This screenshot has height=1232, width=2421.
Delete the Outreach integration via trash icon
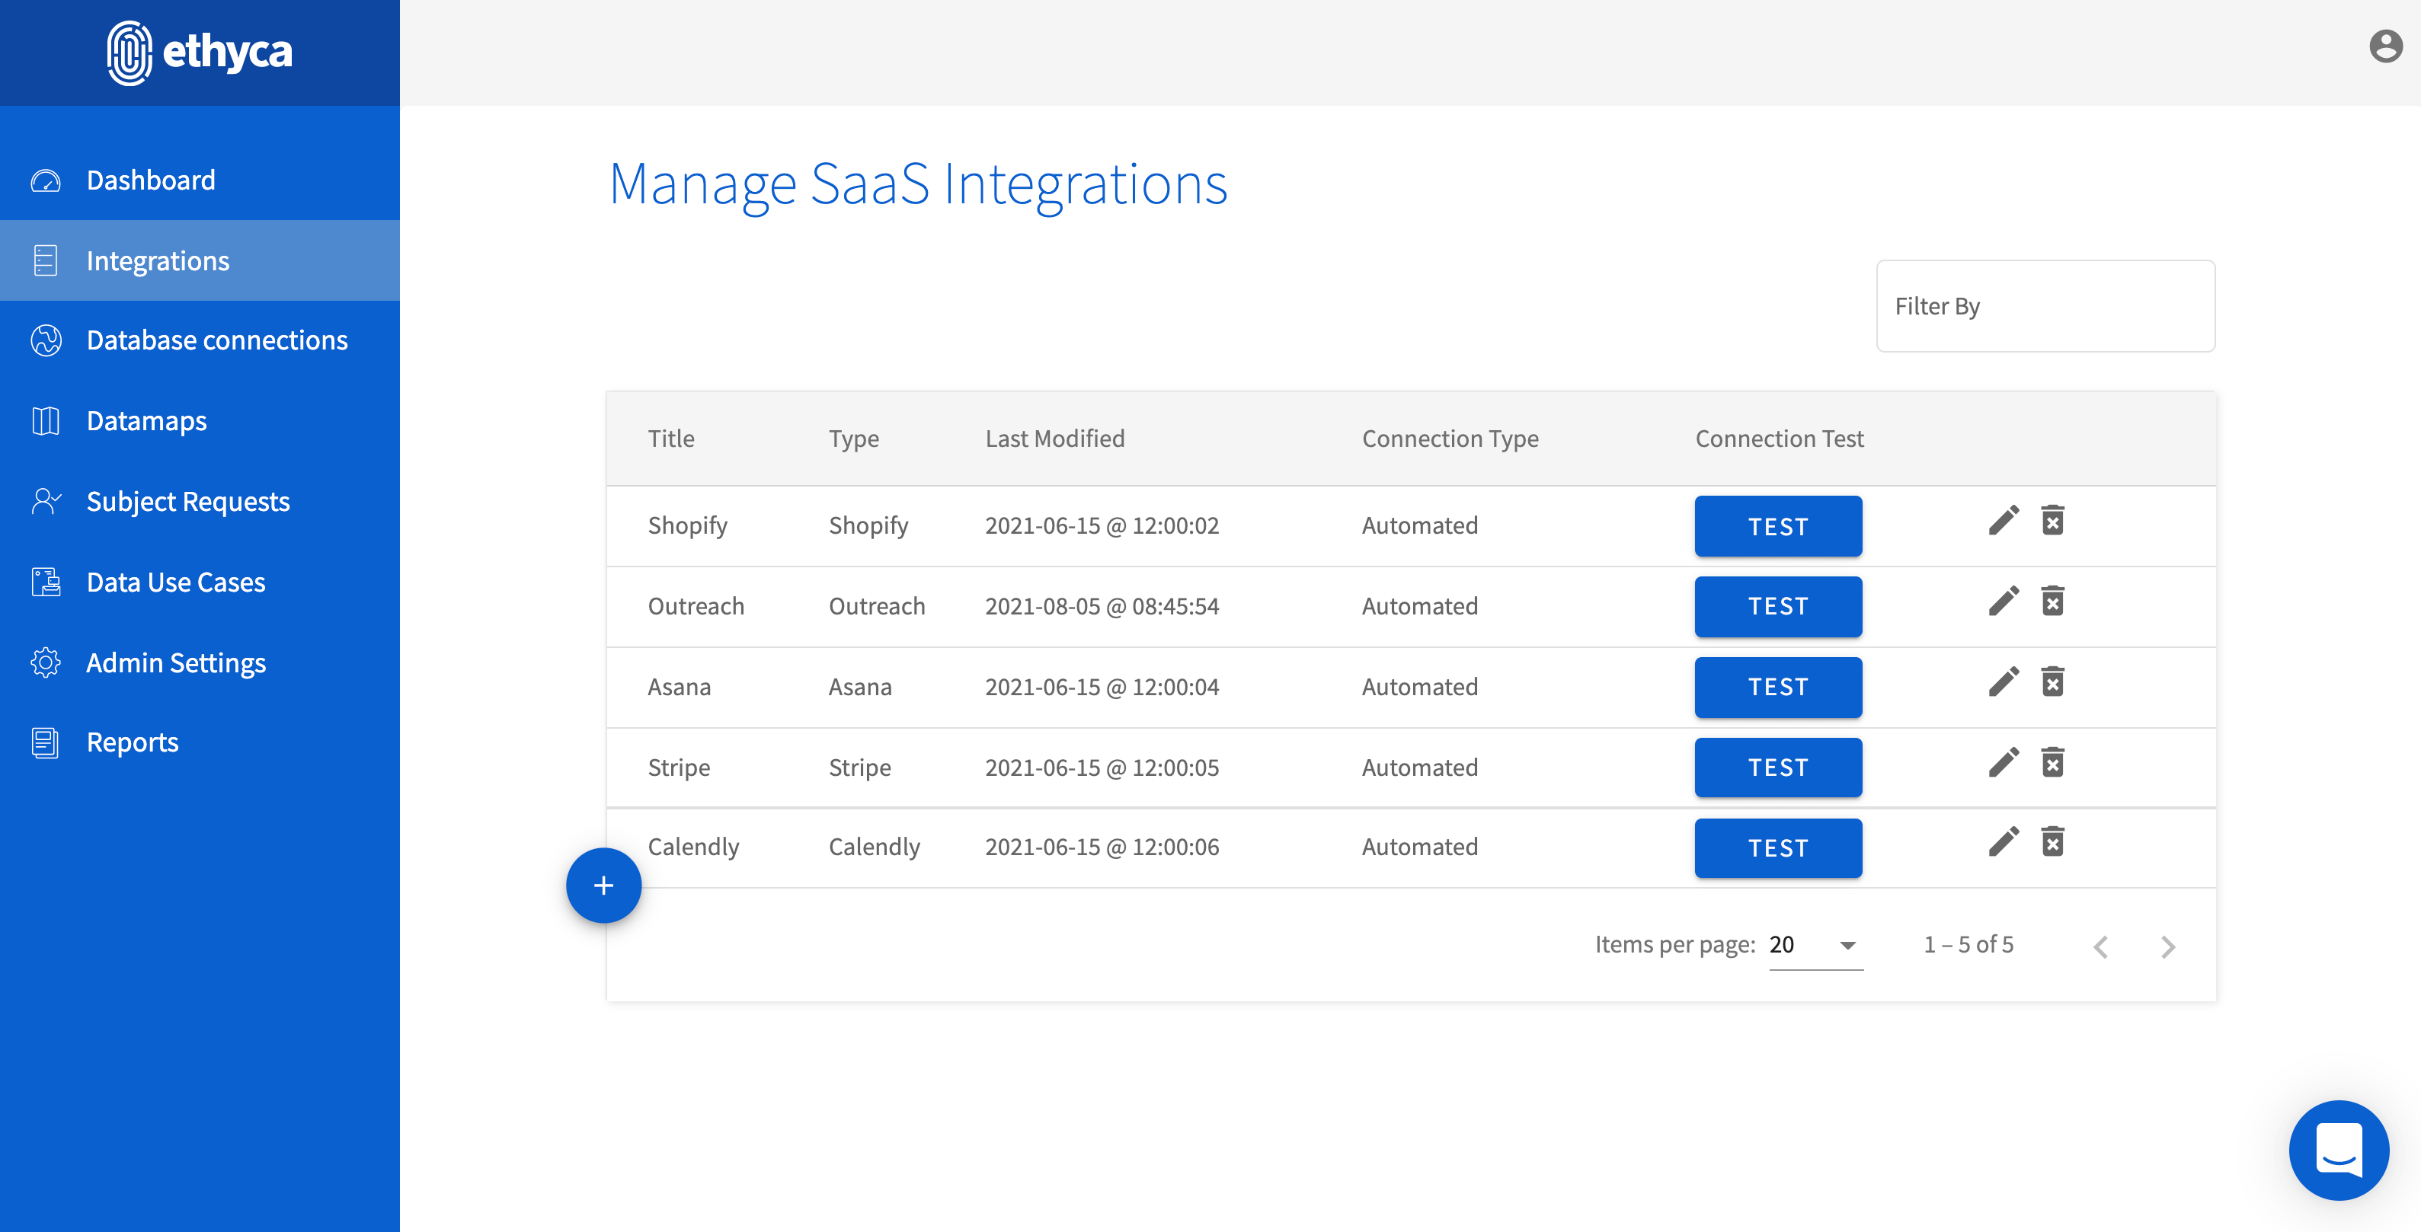pos(2052,602)
